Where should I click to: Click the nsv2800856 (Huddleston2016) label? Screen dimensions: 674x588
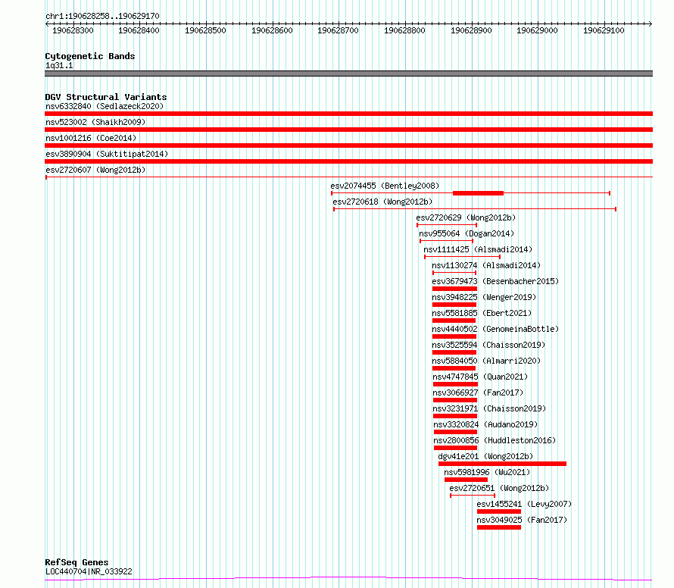click(495, 440)
